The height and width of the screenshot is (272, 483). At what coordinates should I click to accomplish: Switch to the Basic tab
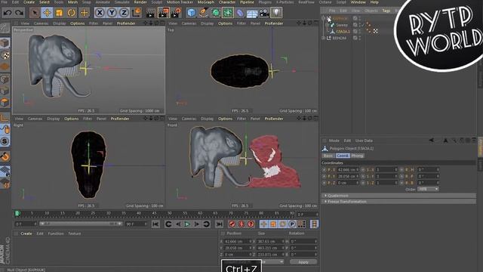328,156
